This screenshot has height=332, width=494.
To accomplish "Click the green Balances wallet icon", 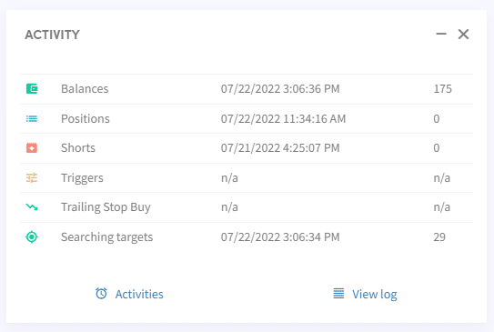I will (x=32, y=89).
